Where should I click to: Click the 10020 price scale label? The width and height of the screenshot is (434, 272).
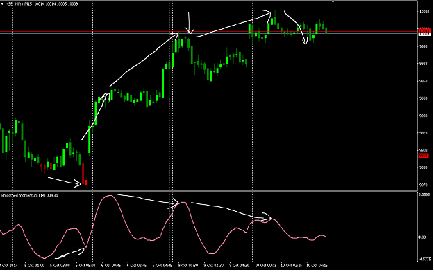424,12
